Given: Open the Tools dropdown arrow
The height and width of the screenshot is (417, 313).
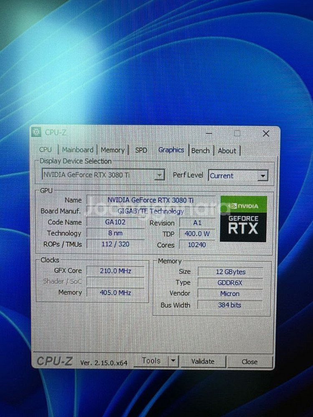Looking at the screenshot, I should 173,361.
